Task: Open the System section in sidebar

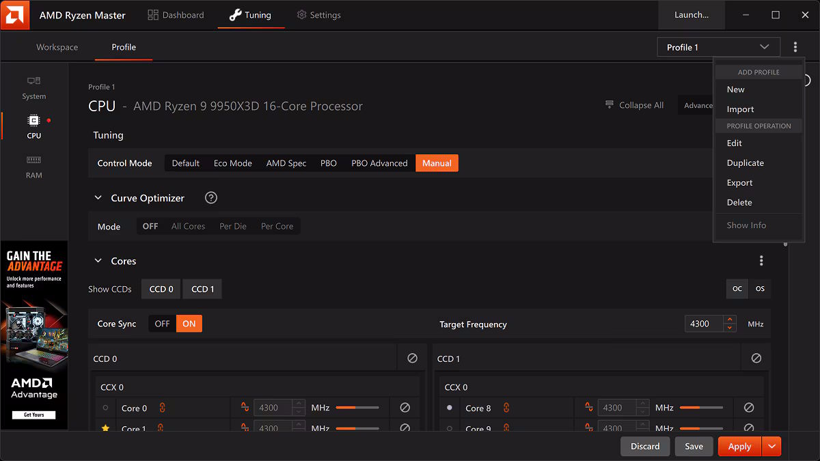Action: click(33, 87)
